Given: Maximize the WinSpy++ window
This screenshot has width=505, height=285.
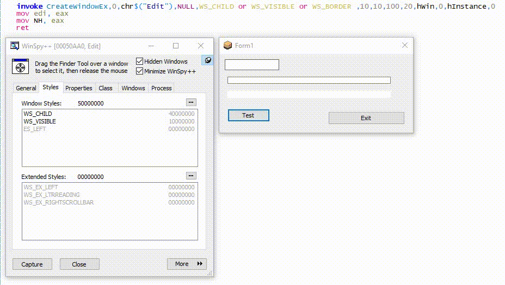Looking at the screenshot, I should (x=176, y=46).
